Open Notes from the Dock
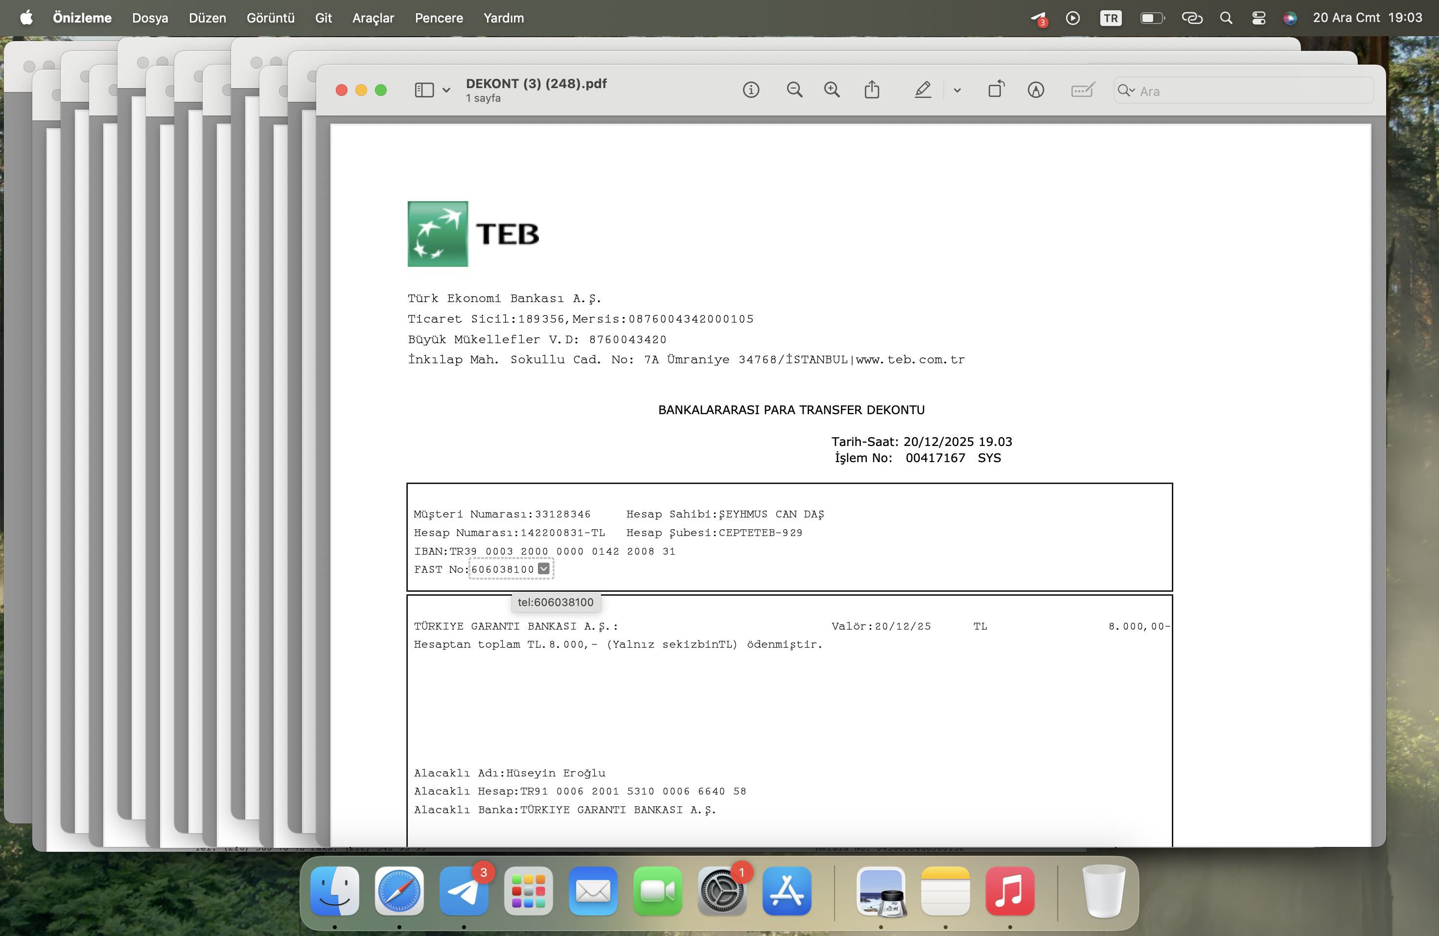 946,890
